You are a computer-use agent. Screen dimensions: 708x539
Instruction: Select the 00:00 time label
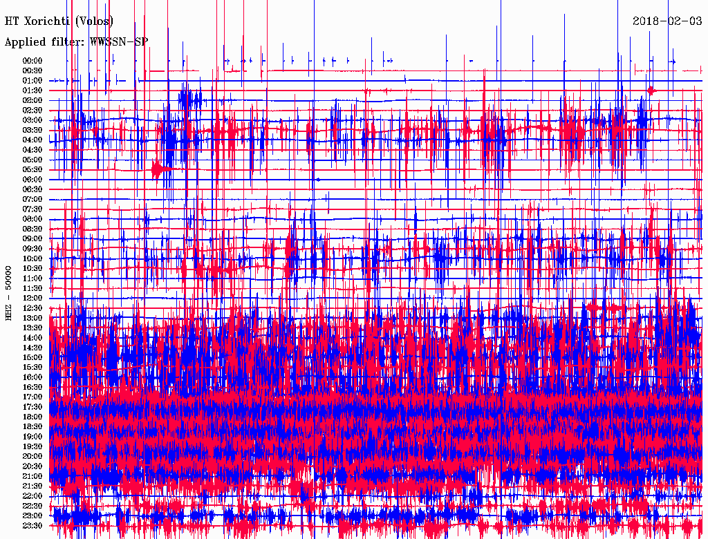pos(32,61)
